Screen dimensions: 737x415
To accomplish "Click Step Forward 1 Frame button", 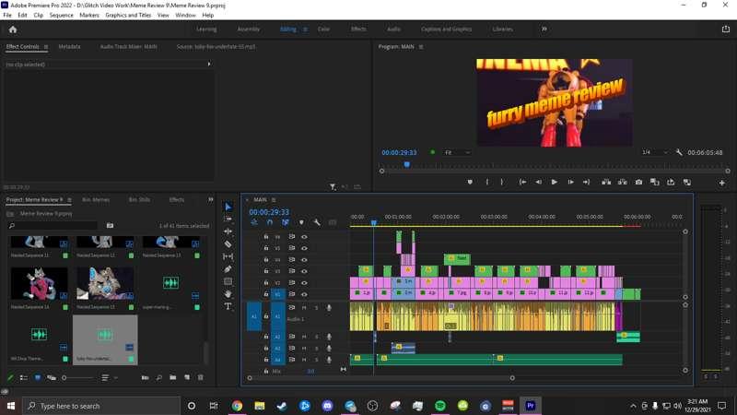I will 570,182.
